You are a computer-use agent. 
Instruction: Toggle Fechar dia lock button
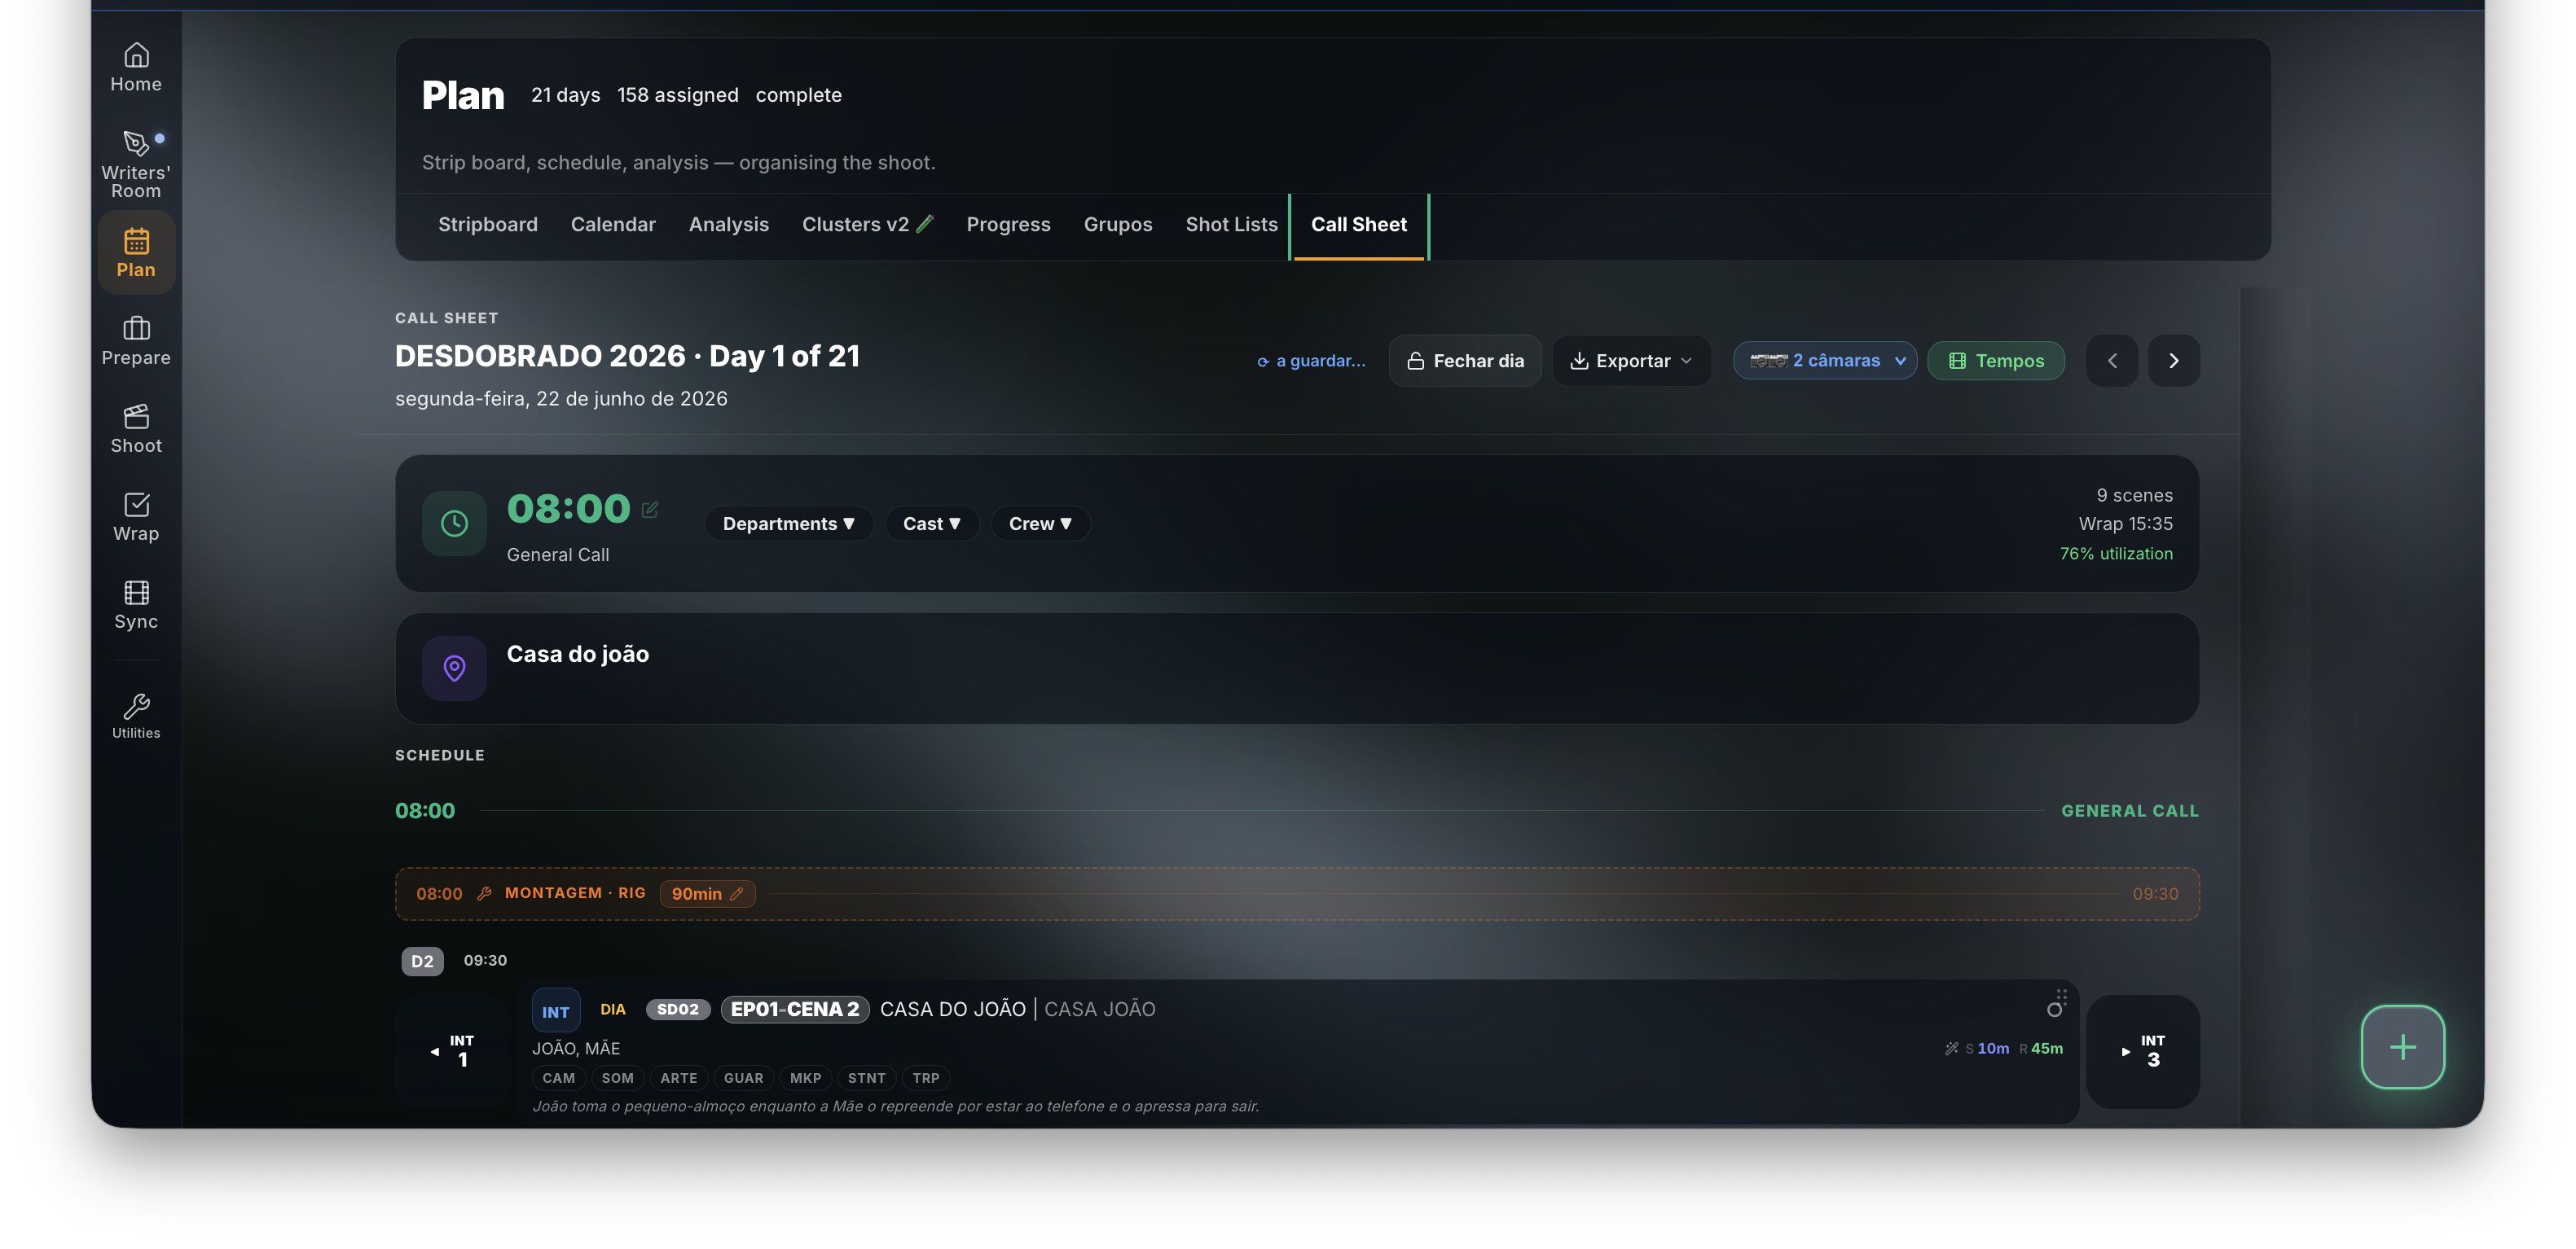(1465, 361)
